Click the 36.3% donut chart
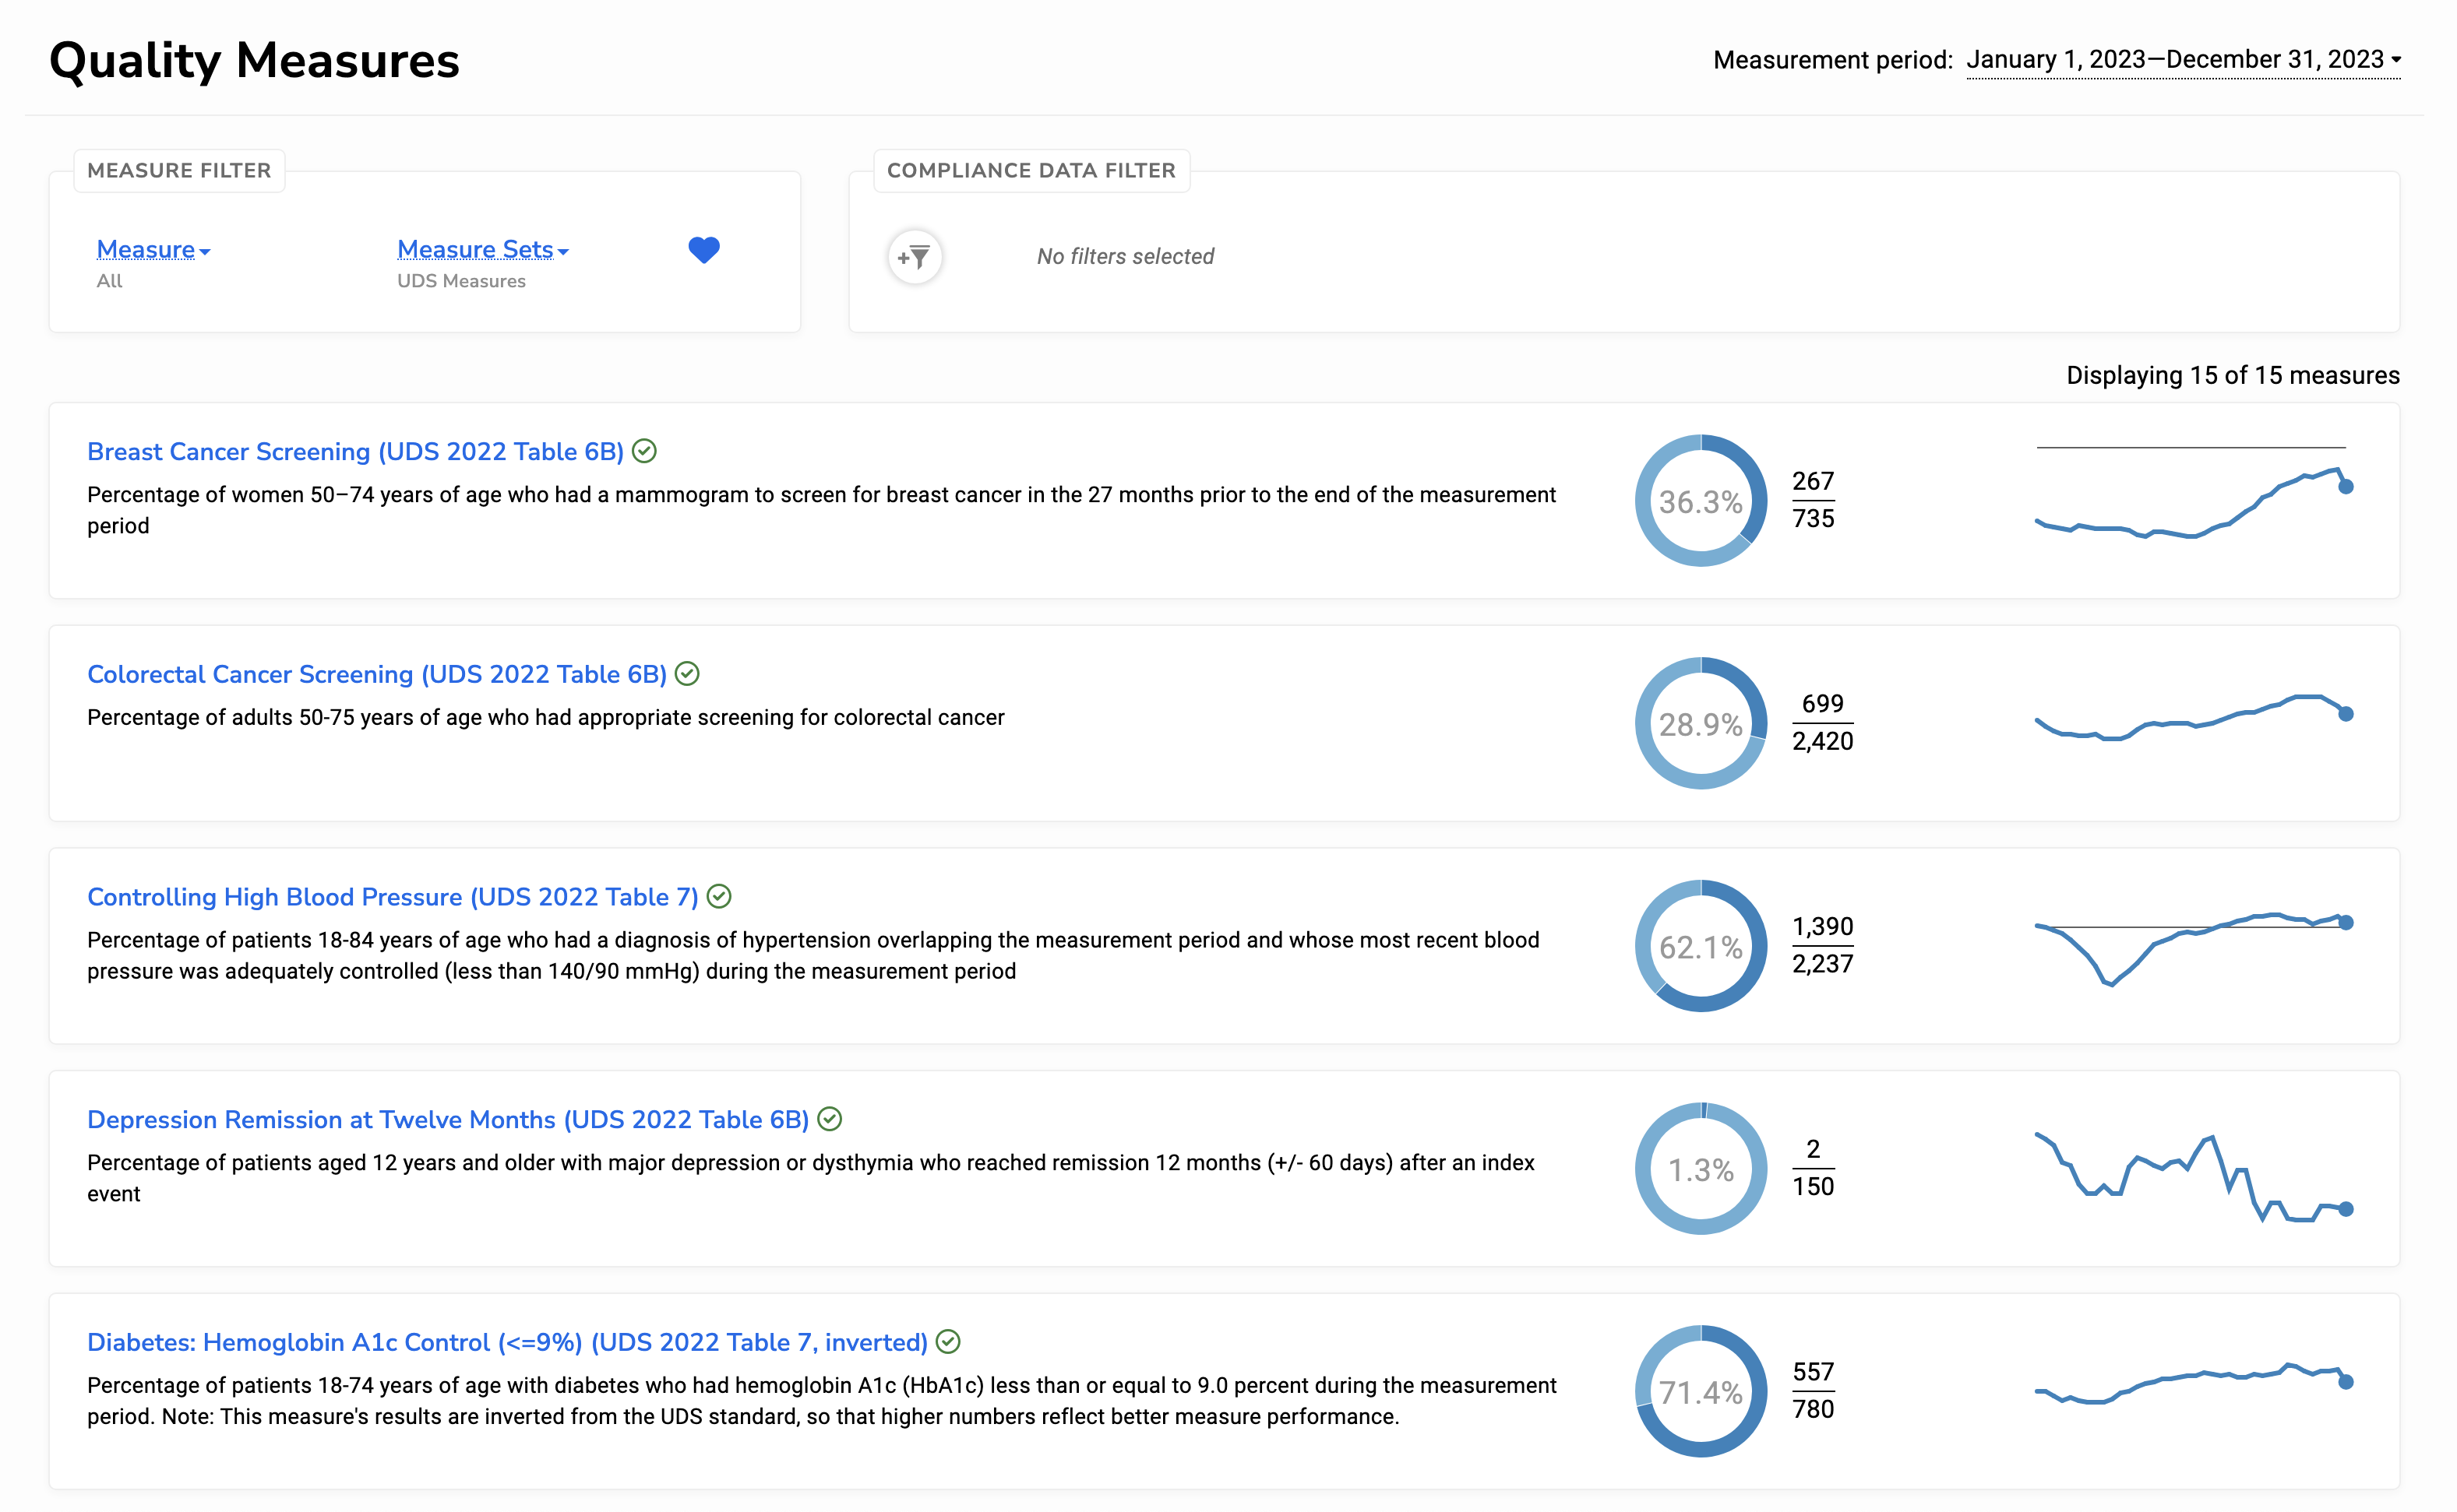The width and height of the screenshot is (2457, 1512). (x=1700, y=501)
